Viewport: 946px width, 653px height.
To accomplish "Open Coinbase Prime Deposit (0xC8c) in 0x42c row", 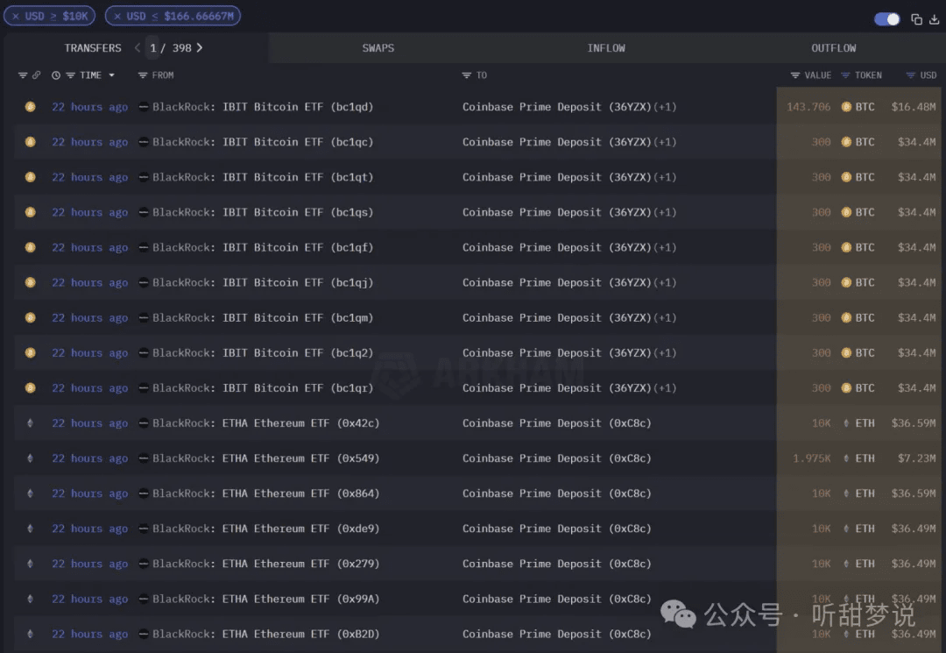I will pyautogui.click(x=557, y=423).
